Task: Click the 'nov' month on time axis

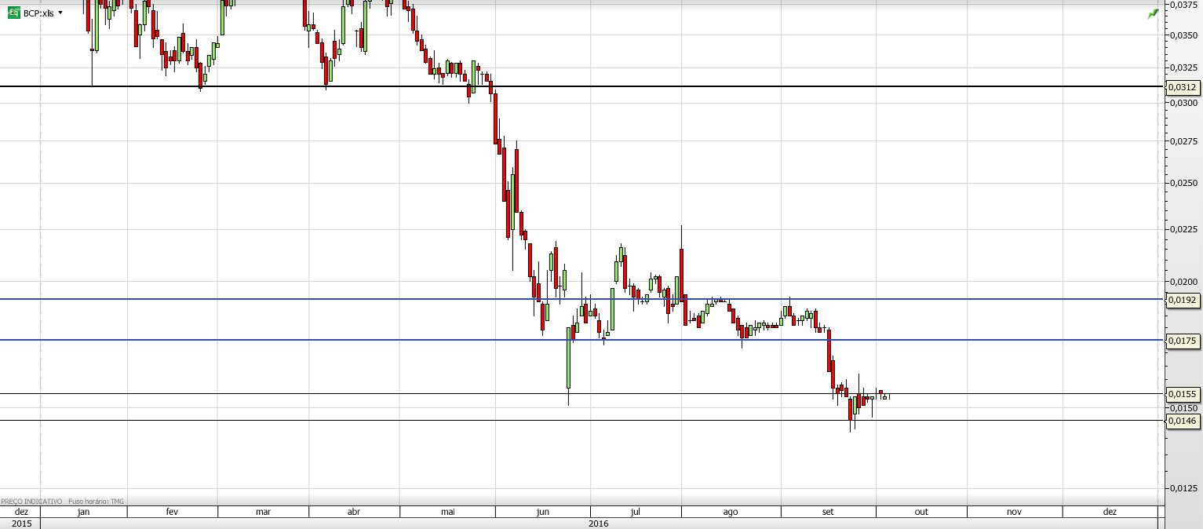Action: (x=1014, y=512)
